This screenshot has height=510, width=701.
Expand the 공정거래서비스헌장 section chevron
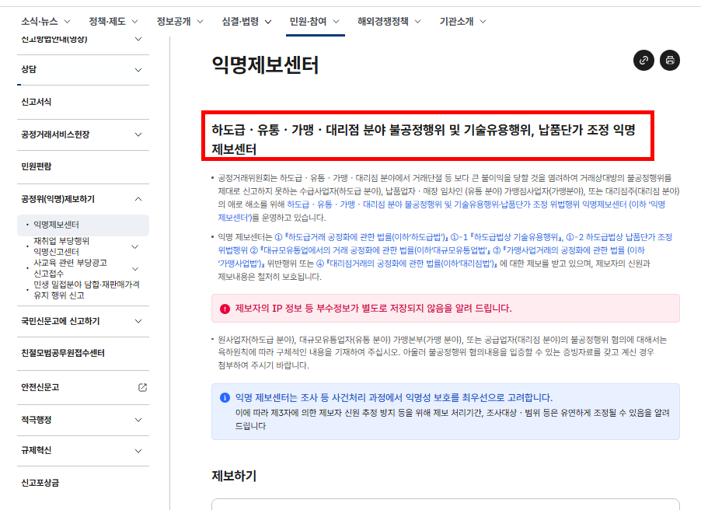coord(138,134)
